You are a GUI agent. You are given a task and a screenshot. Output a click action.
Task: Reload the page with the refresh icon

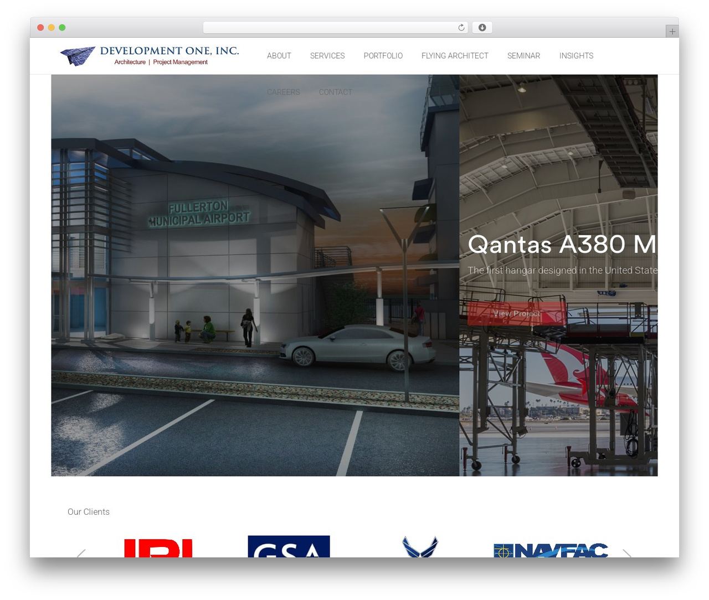pyautogui.click(x=461, y=28)
